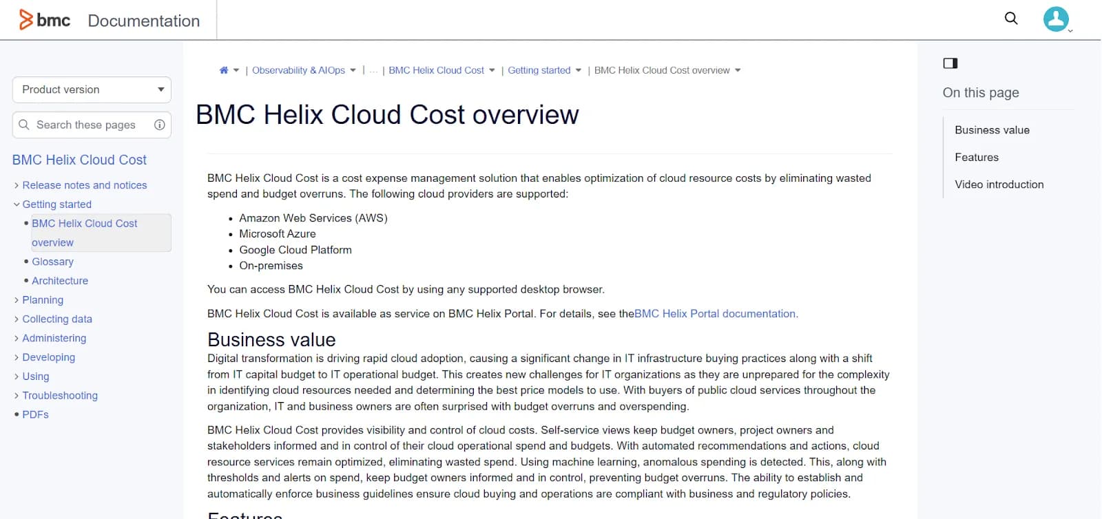Expand the Using tree chevron
Viewport: 1102px width, 519px height.
(17, 377)
